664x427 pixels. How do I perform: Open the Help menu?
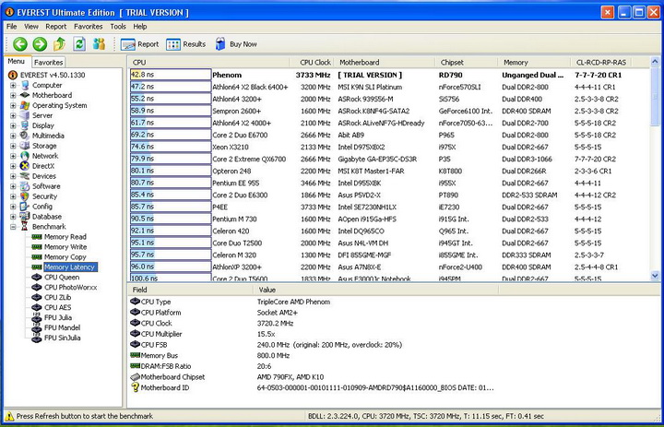(140, 26)
